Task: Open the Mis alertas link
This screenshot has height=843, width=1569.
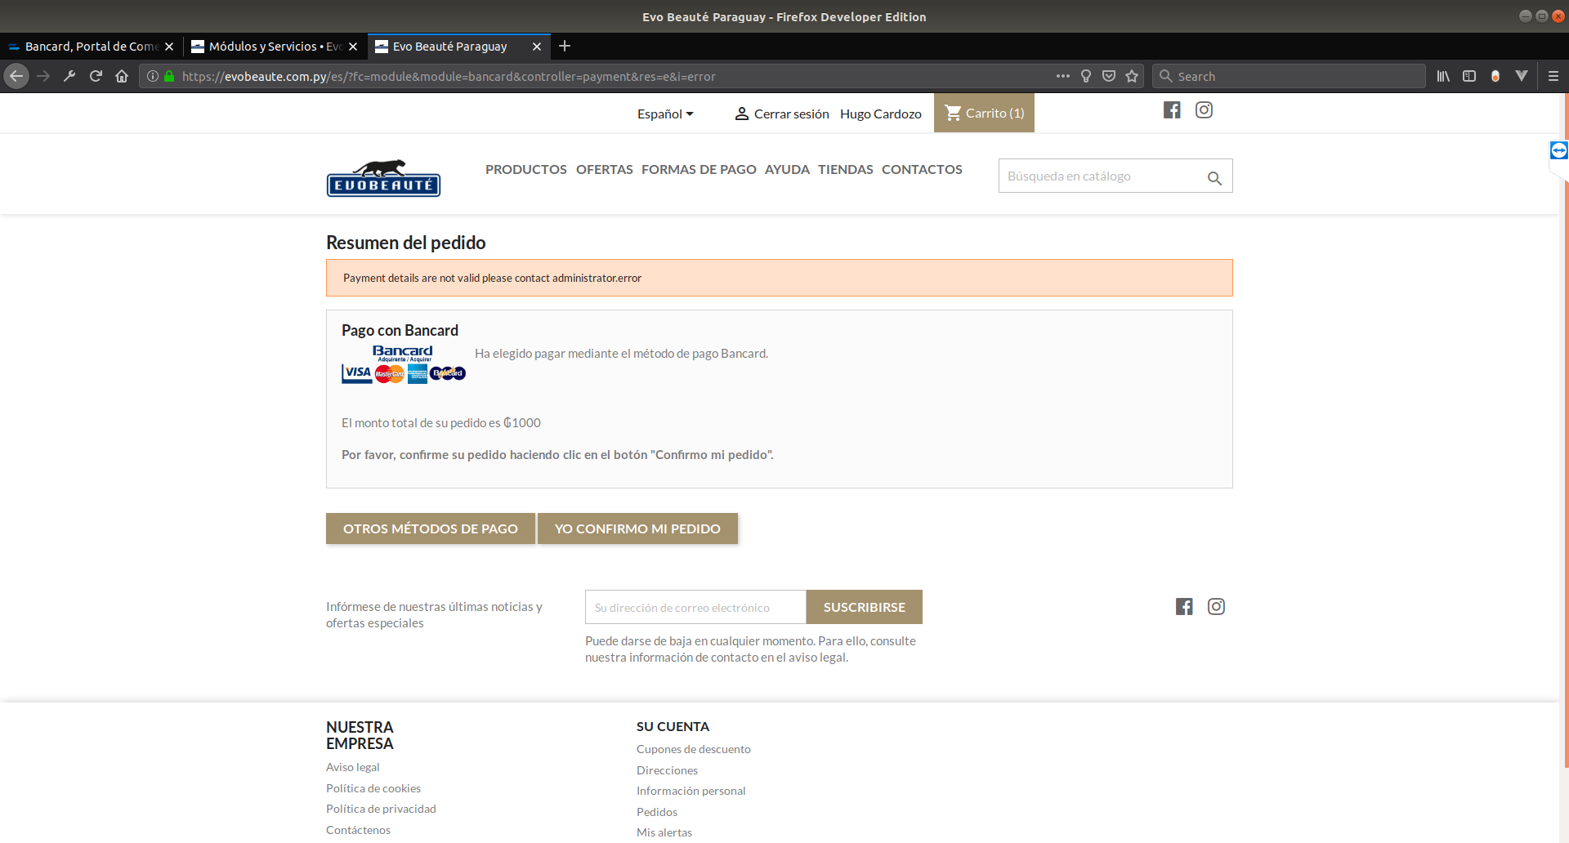Action: [x=664, y=832]
